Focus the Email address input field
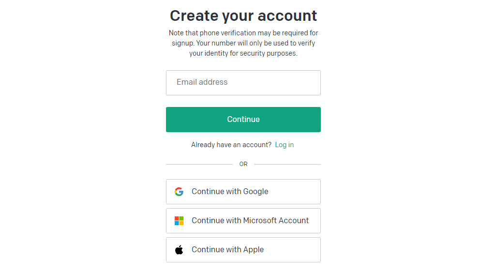Image resolution: width=481 pixels, height=274 pixels. (x=243, y=83)
